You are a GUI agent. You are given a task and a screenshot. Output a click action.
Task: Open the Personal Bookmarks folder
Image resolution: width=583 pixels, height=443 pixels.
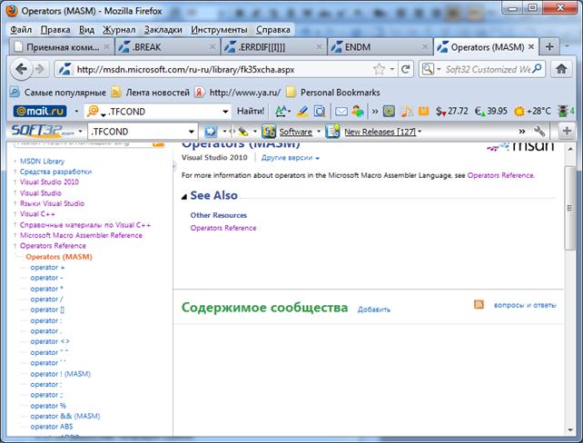pos(333,93)
